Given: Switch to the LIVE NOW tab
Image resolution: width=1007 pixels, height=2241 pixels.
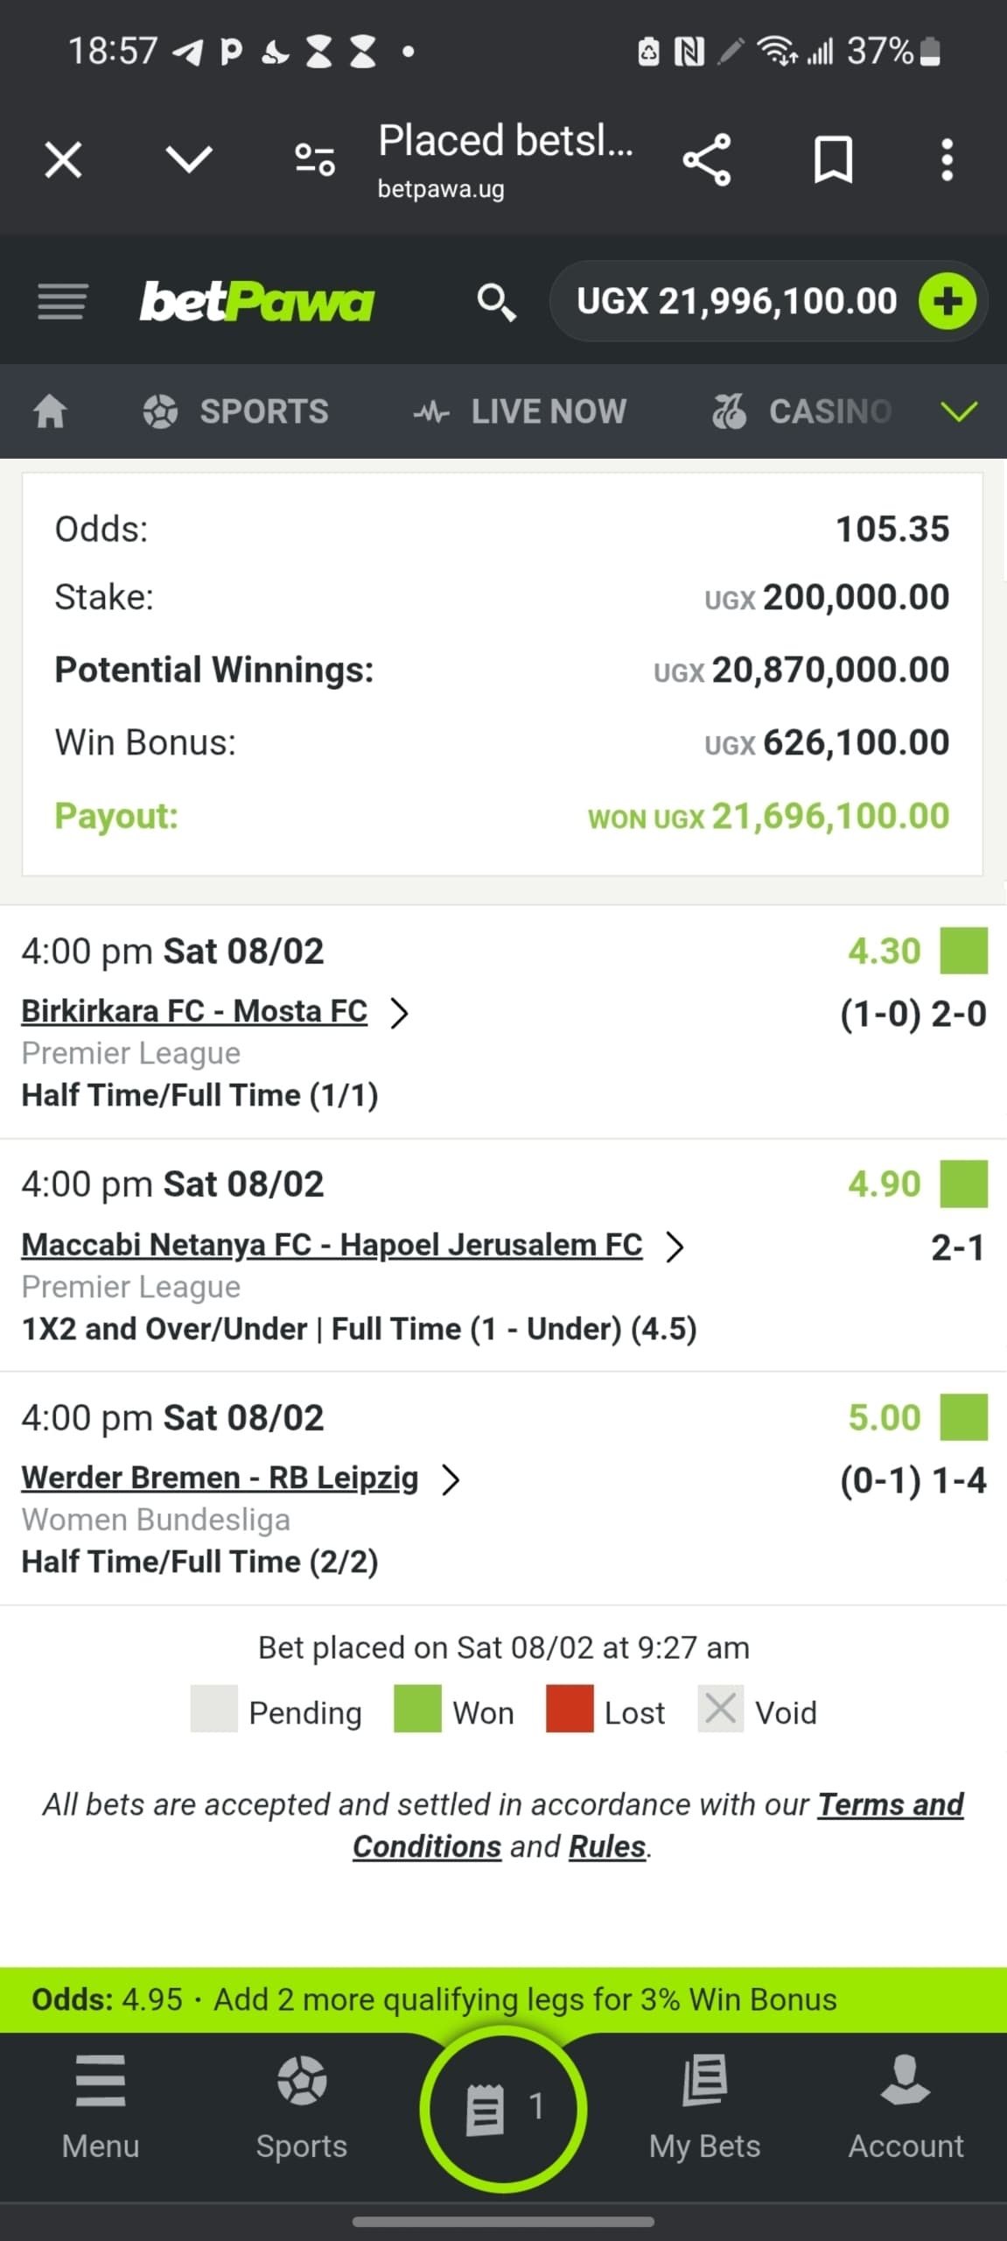Looking at the screenshot, I should point(521,411).
